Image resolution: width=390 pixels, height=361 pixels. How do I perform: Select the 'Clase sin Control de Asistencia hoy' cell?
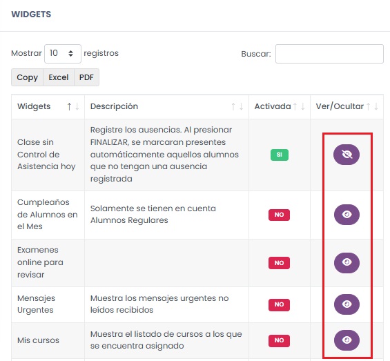(48, 155)
